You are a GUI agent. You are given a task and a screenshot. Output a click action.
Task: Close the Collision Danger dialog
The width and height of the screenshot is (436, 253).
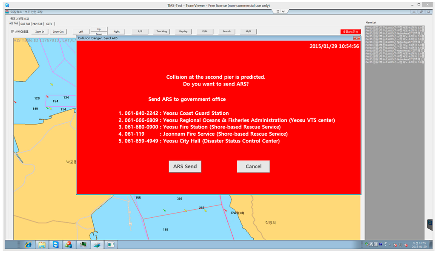point(357,38)
